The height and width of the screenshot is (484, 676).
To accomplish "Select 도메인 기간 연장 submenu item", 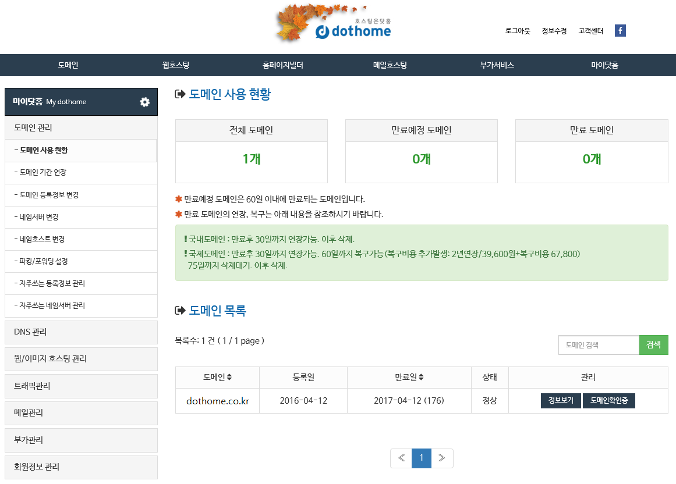I will [x=81, y=173].
